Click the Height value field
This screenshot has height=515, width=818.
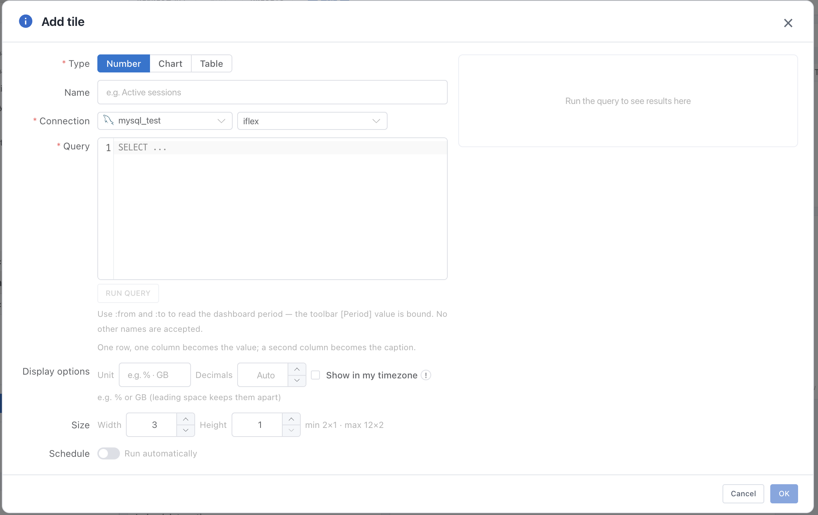[257, 425]
